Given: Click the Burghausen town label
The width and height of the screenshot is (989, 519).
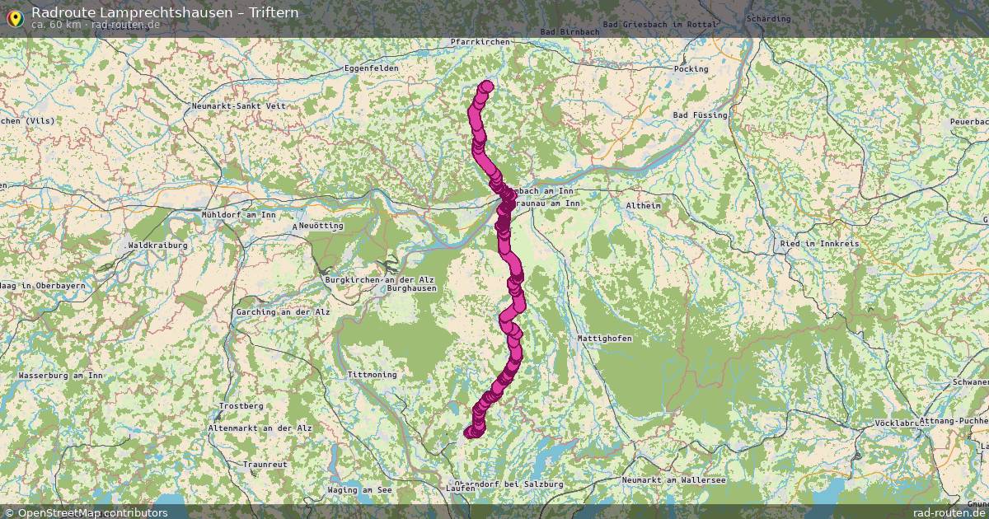Looking at the screenshot, I should pyautogui.click(x=411, y=288).
